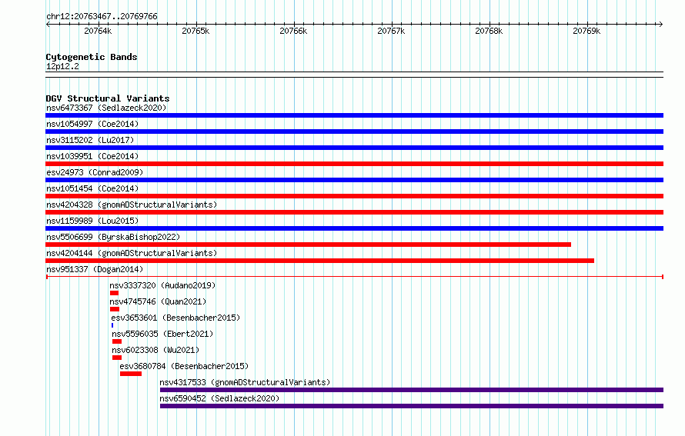Select the blue bar under nsv3115202
685x436 pixels.
pyautogui.click(x=354, y=148)
